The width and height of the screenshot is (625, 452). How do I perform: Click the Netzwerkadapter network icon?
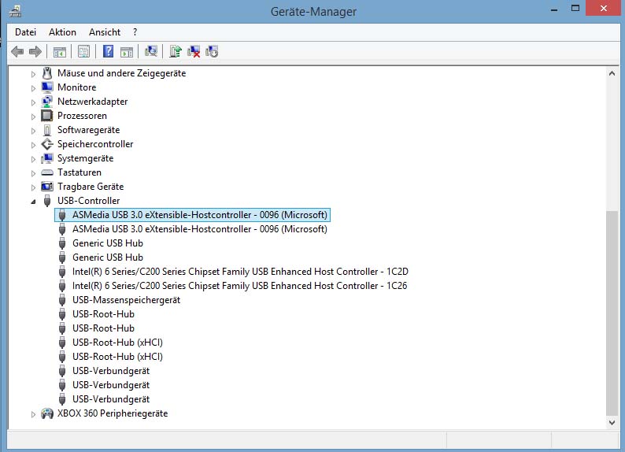tap(47, 102)
